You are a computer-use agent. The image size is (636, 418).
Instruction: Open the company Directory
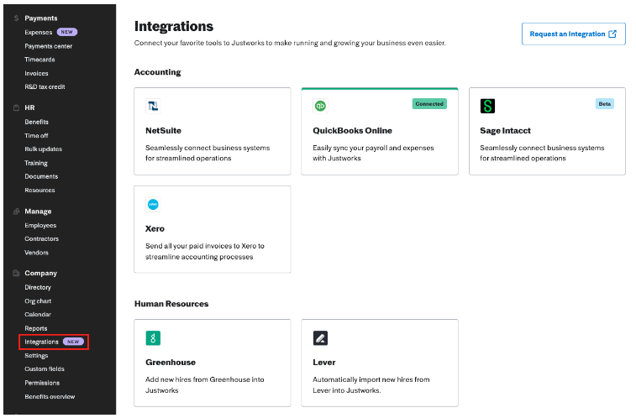click(38, 287)
